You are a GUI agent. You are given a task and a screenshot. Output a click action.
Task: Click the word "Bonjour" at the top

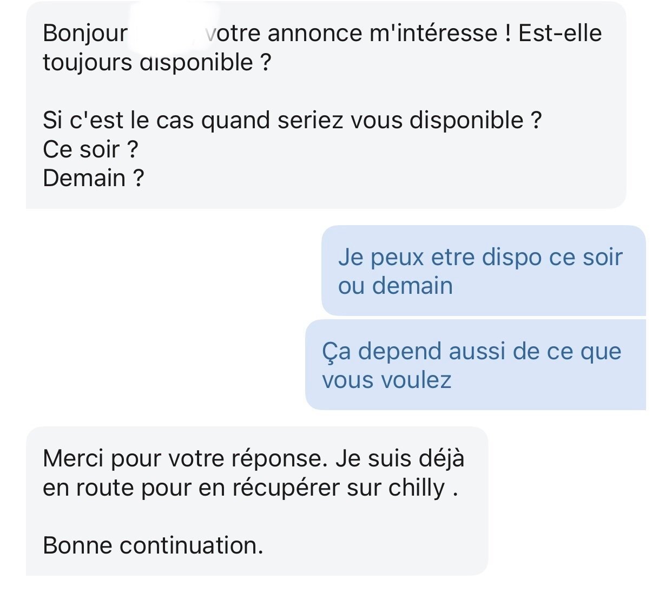(85, 33)
